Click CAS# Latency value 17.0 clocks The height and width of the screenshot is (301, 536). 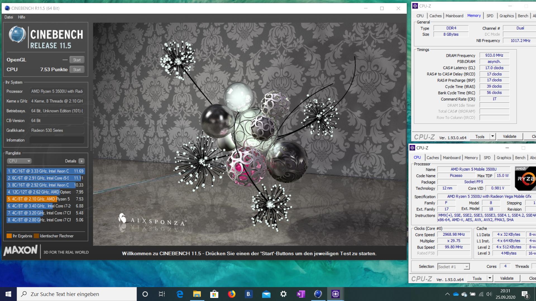(x=494, y=68)
